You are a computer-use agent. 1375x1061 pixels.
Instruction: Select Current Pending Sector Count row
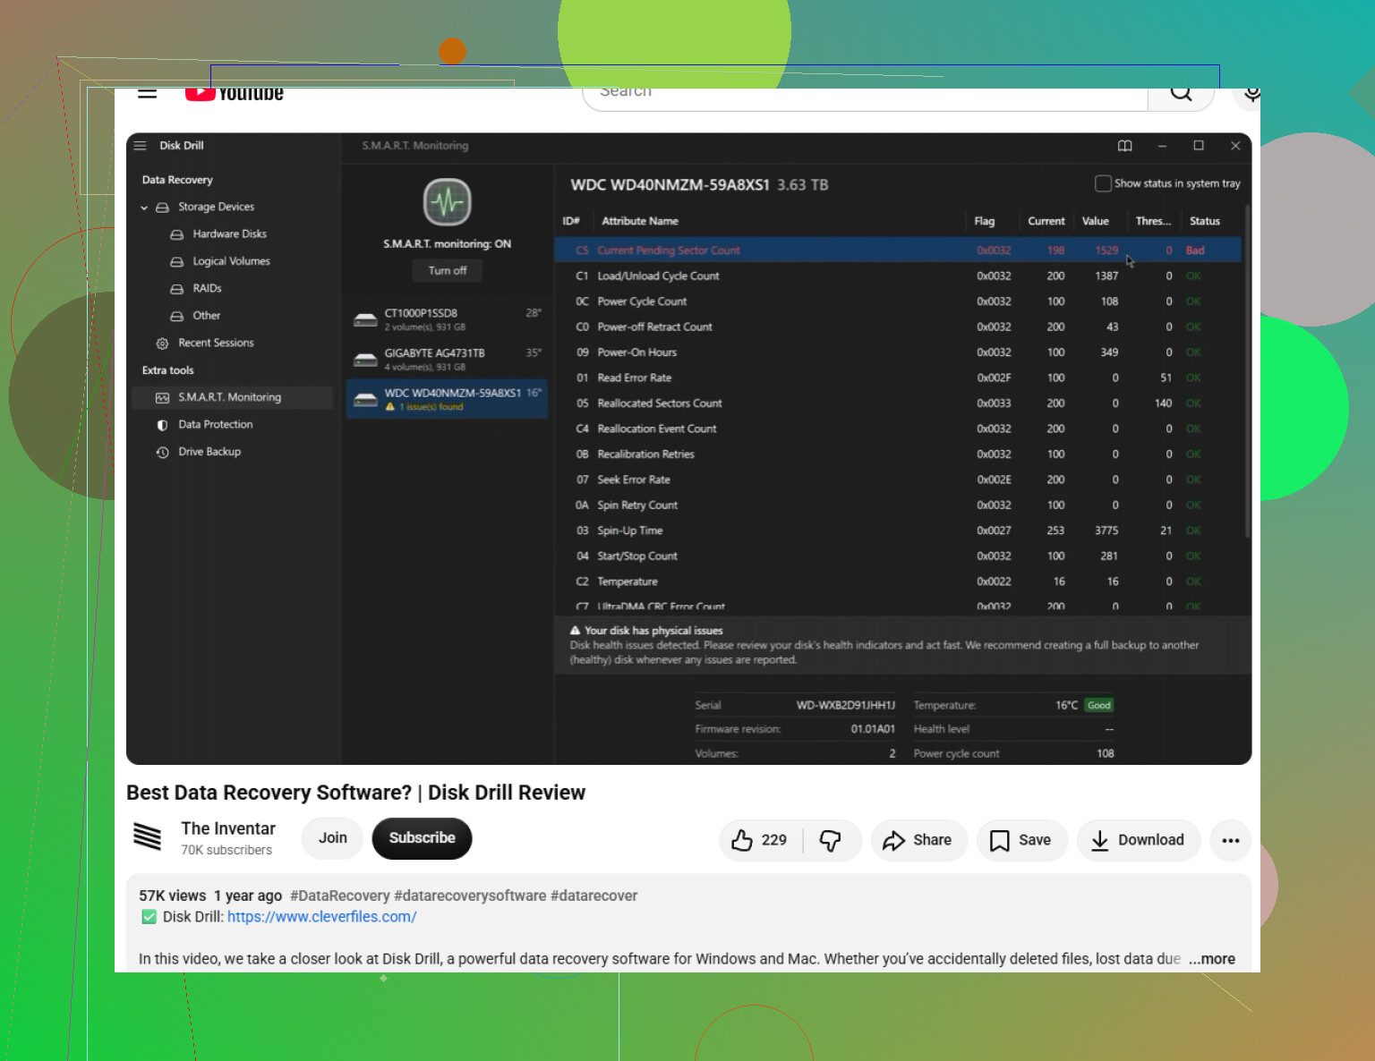pos(898,250)
